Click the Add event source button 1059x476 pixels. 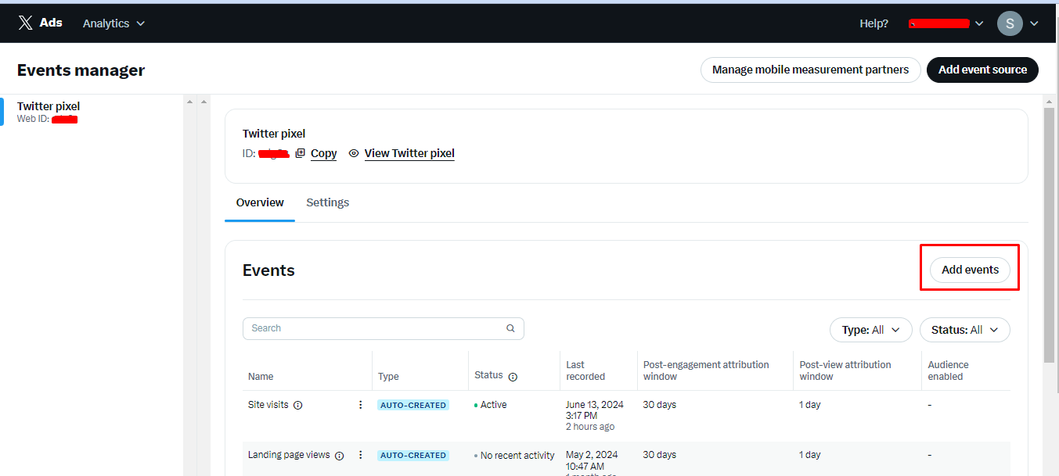coord(982,70)
